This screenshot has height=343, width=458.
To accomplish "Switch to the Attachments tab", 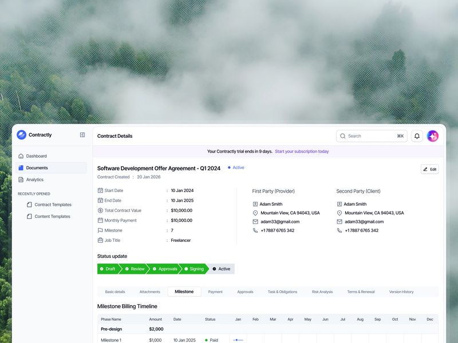I will click(x=149, y=292).
